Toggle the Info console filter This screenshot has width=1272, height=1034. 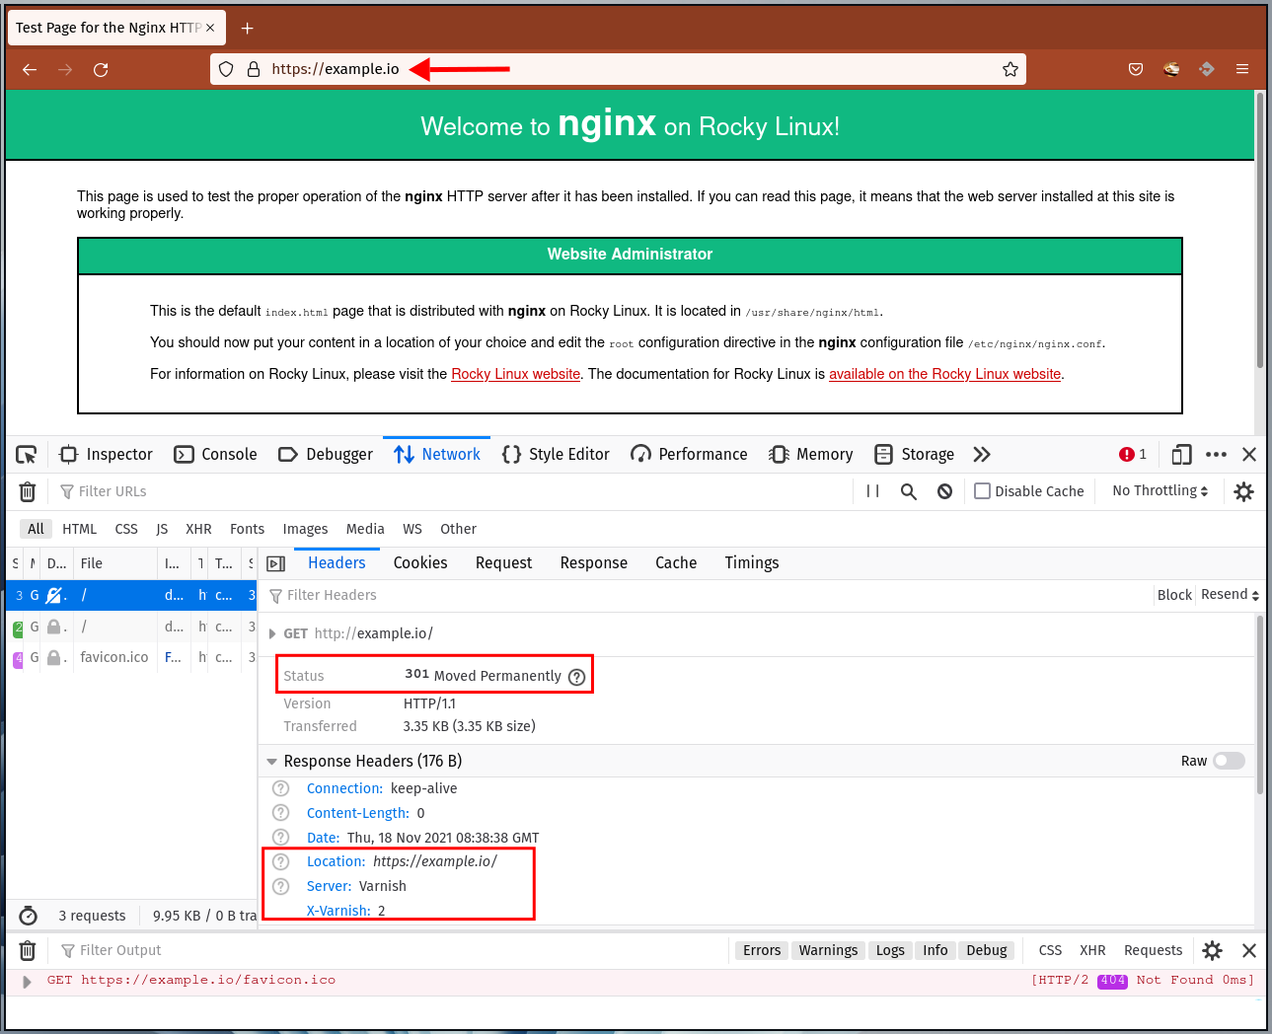pos(935,950)
